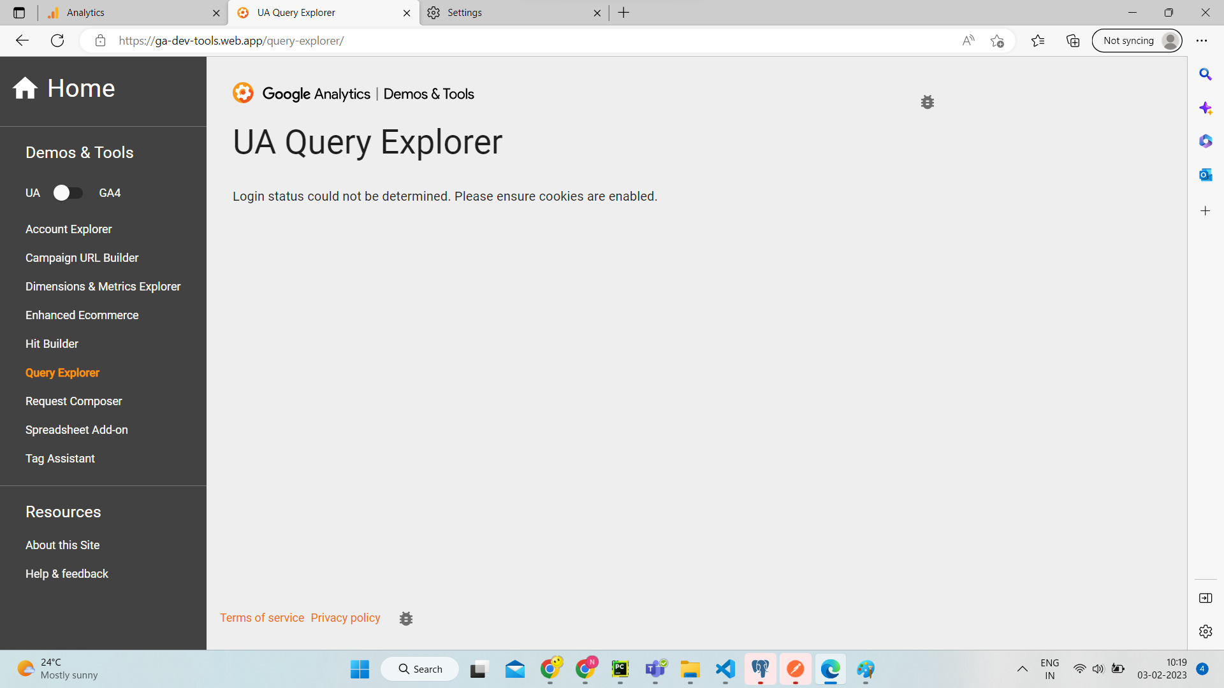
Task: Switch to the Analytics browser tab
Action: point(127,13)
